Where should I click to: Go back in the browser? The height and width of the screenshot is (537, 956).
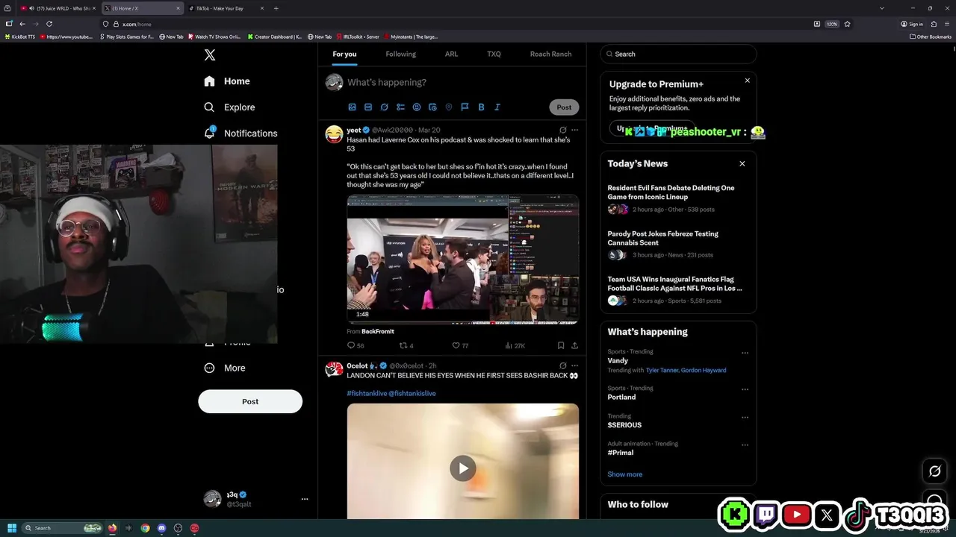22,24
